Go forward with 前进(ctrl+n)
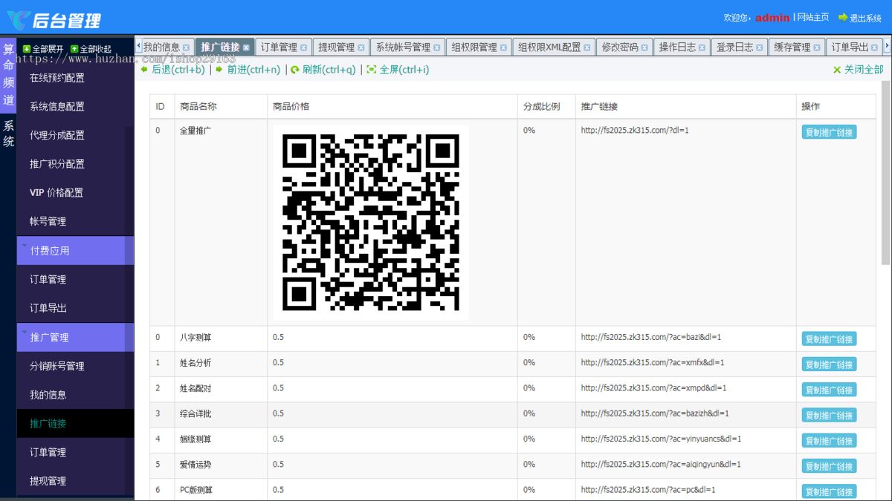Screen dimensions: 892x501 248,70
